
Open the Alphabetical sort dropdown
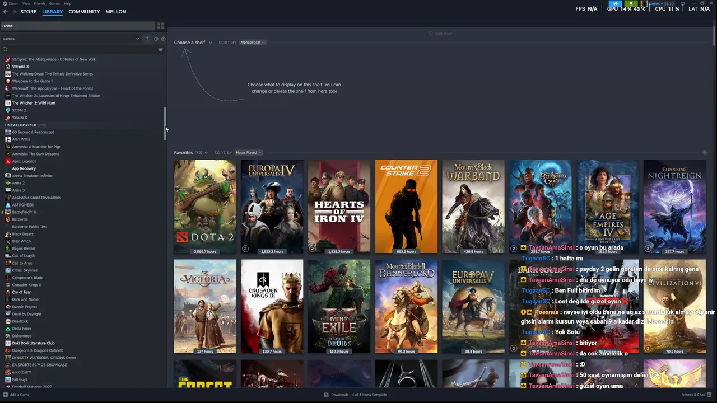[252, 43]
